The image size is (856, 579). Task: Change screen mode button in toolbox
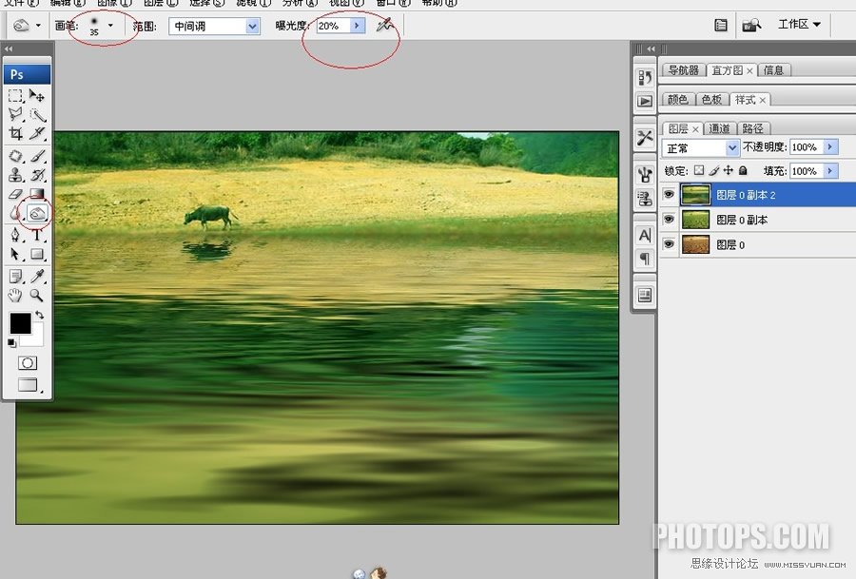28,385
